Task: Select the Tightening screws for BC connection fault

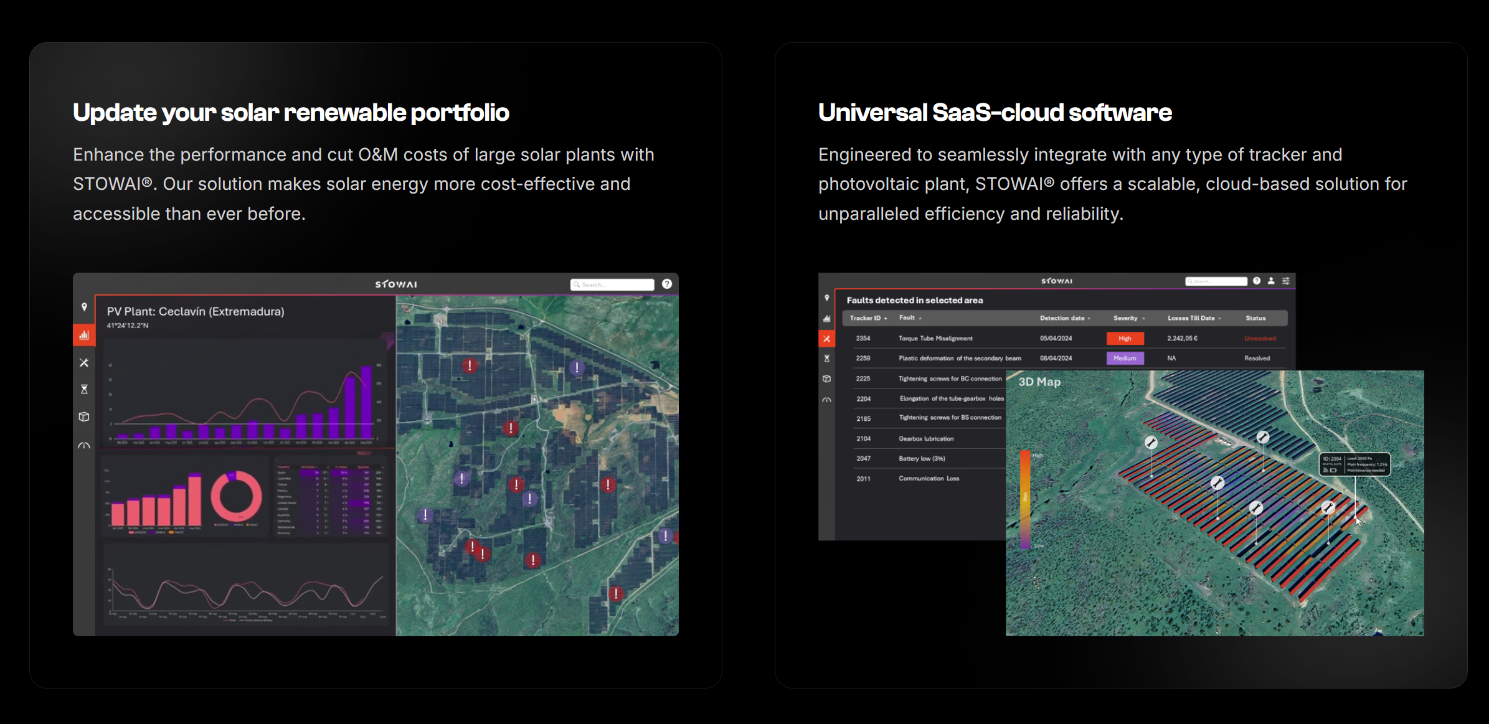Action: pyautogui.click(x=950, y=378)
